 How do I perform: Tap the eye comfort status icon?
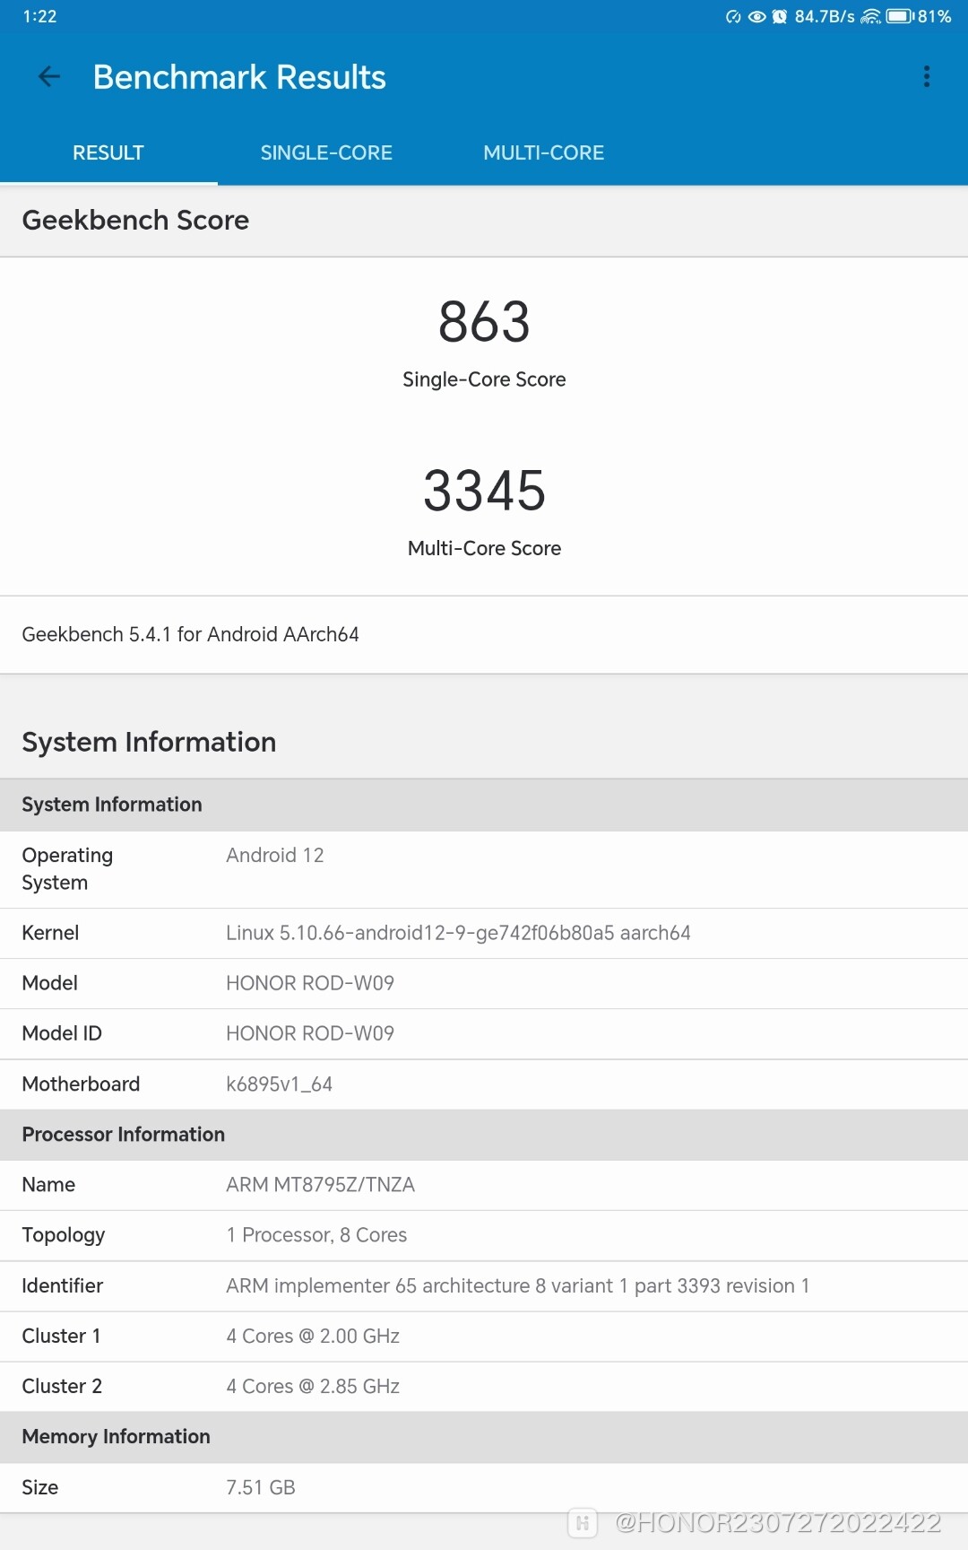pyautogui.click(x=756, y=16)
